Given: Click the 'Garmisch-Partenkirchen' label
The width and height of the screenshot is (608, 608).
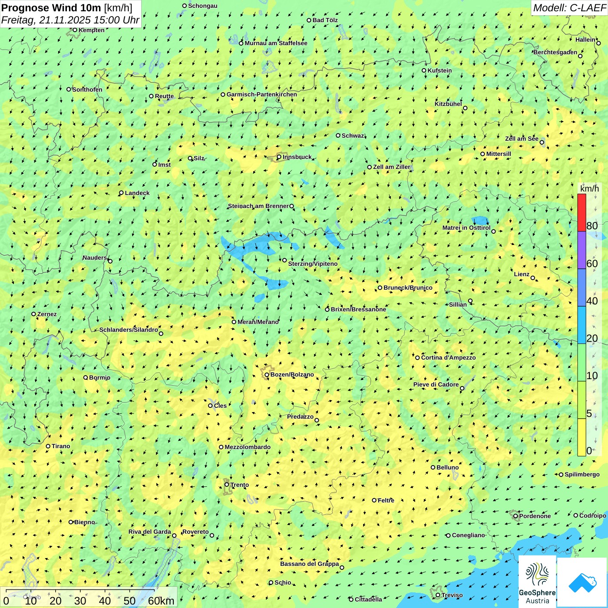Looking at the screenshot, I should [262, 94].
